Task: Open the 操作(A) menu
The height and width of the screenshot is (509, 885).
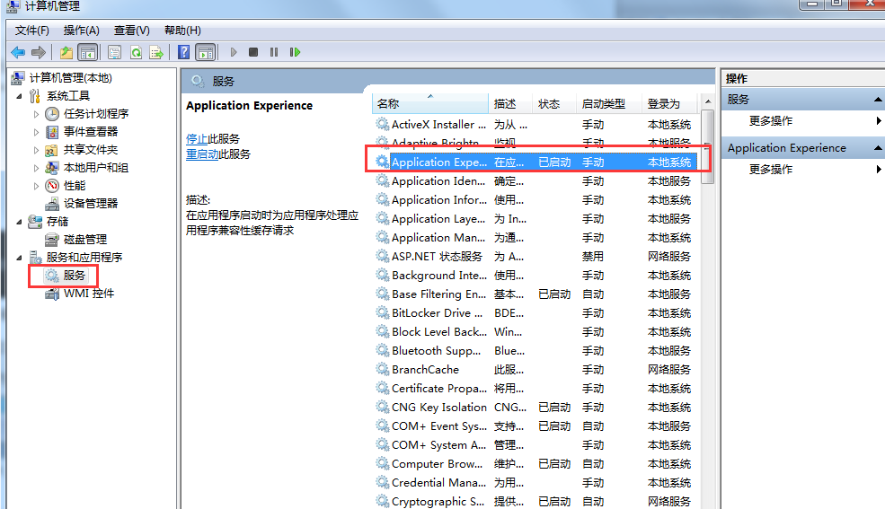Action: pyautogui.click(x=81, y=31)
